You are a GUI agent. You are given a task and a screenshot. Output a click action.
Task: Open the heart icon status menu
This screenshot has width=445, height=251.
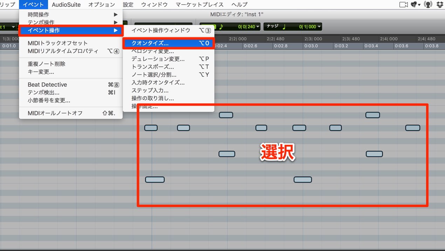[x=416, y=5]
